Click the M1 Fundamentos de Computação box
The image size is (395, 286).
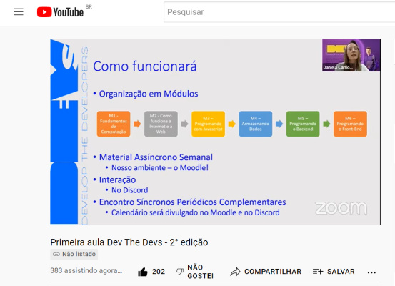click(x=114, y=124)
